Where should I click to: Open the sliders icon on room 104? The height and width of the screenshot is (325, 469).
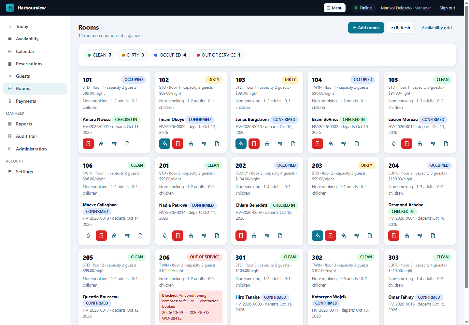click(344, 144)
